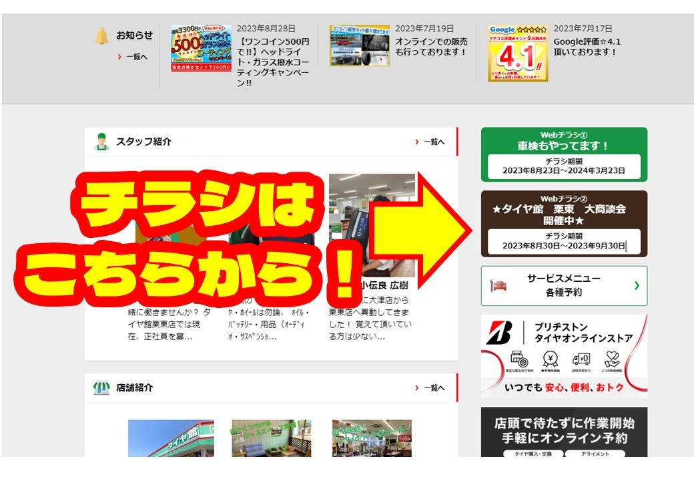The height and width of the screenshot is (481, 694).
Task: Read the ワンコイン500円 campaign news text
Action: 273,62
